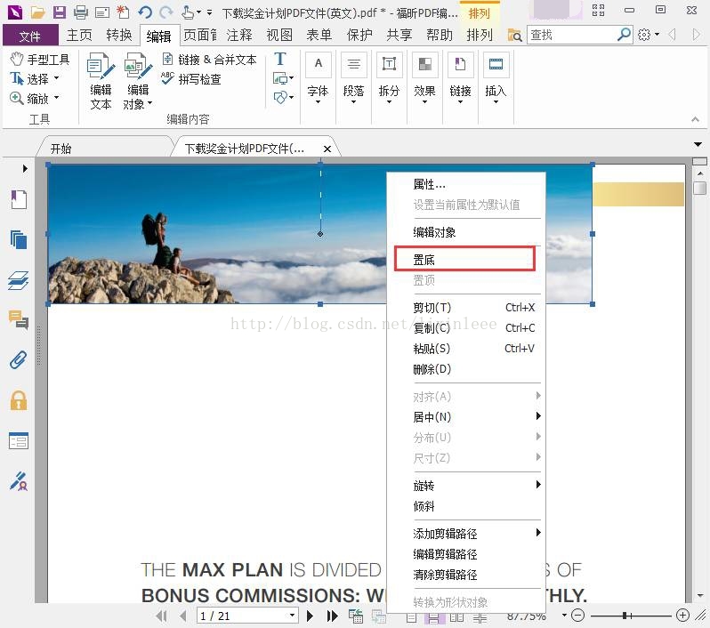Image resolution: width=710 pixels, height=628 pixels.
Task: Switch to continuous facing view mode
Action: click(x=480, y=617)
